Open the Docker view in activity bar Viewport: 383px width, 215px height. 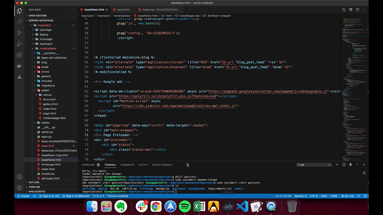[19, 66]
